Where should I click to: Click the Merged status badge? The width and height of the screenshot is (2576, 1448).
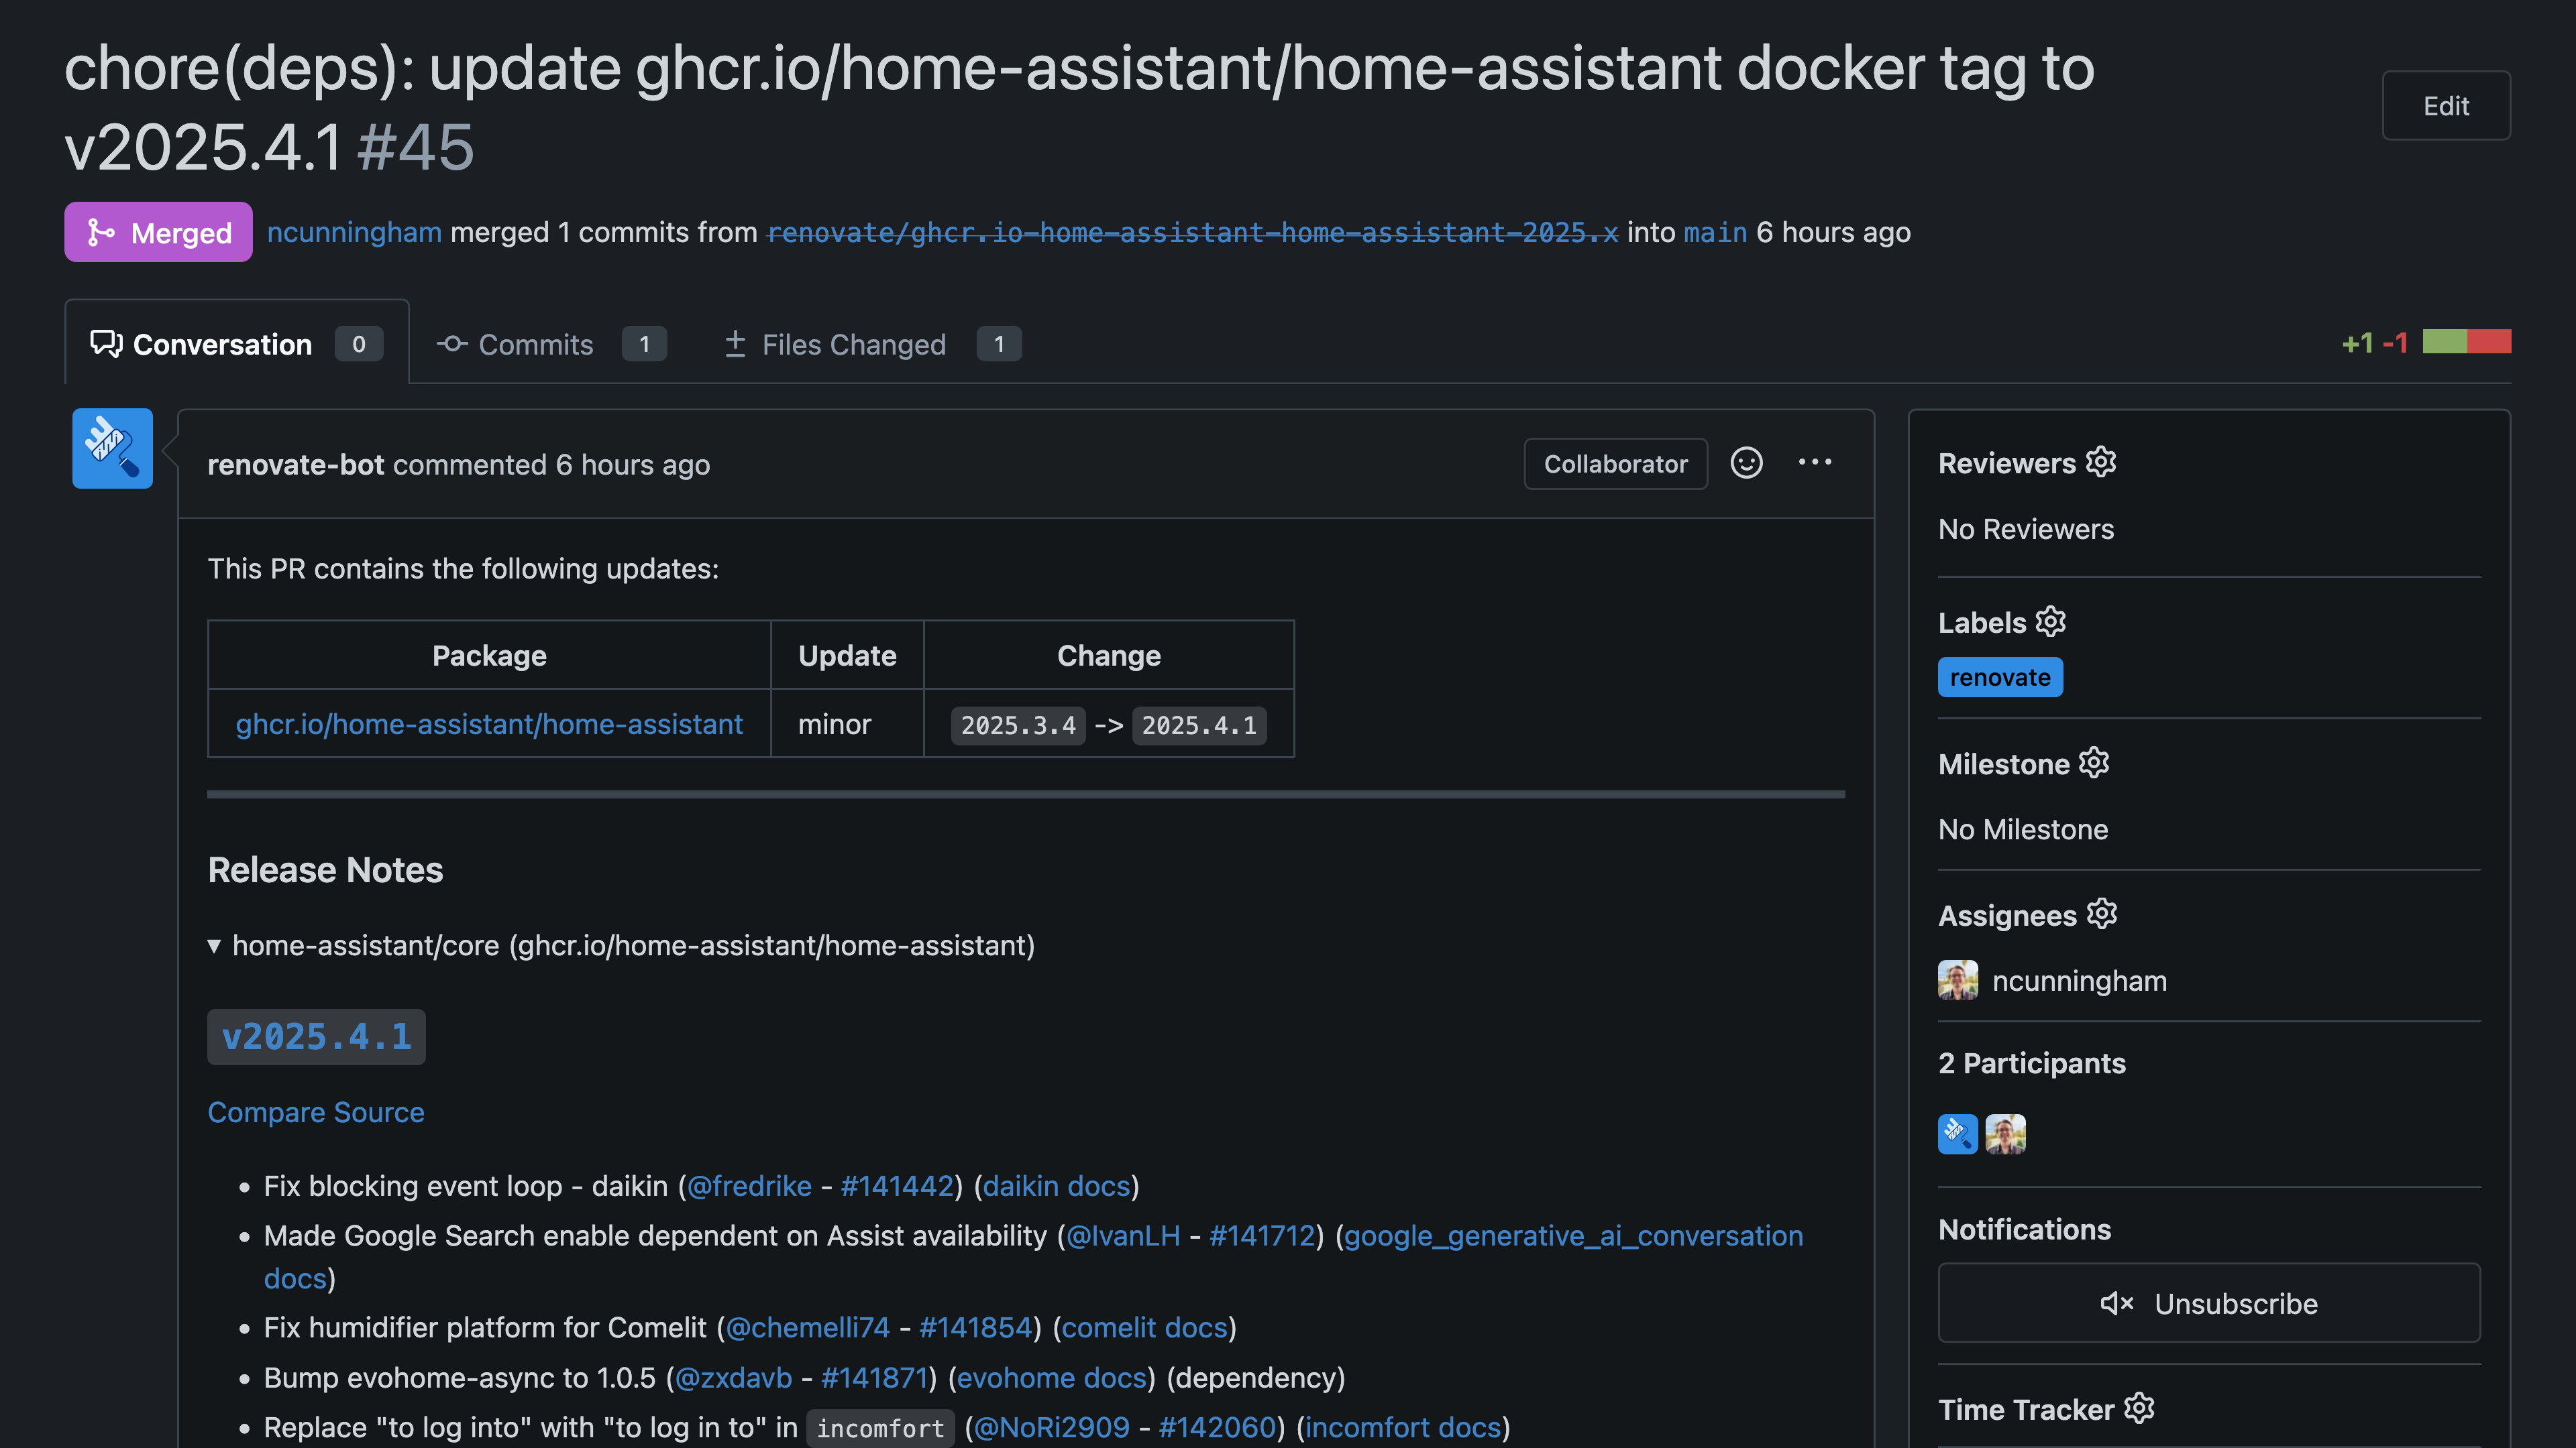pyautogui.click(x=158, y=232)
